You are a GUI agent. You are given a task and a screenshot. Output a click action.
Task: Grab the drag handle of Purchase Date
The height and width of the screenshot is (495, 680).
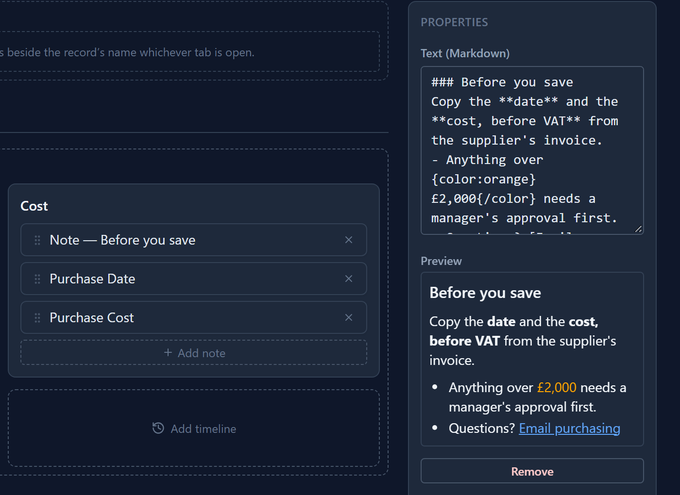tap(37, 279)
